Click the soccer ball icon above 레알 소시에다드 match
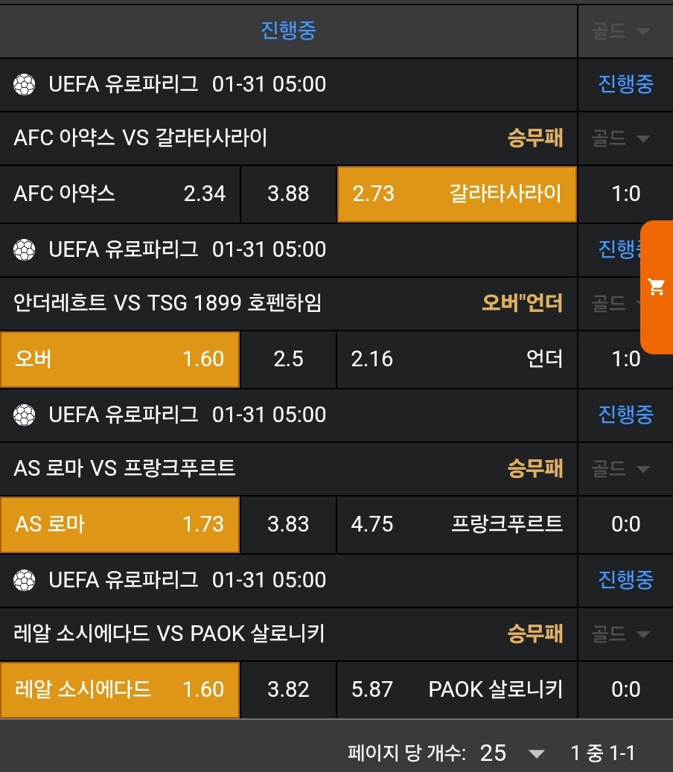The width and height of the screenshot is (673, 772). point(25,580)
